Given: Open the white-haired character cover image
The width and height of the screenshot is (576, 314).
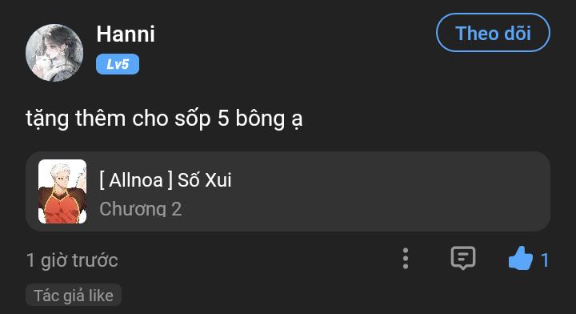Looking at the screenshot, I should (x=62, y=191).
